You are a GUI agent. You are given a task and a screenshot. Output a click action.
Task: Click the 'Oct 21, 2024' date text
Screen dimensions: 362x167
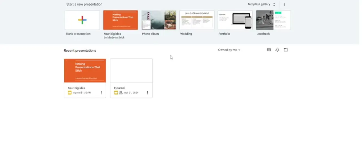tap(131, 93)
